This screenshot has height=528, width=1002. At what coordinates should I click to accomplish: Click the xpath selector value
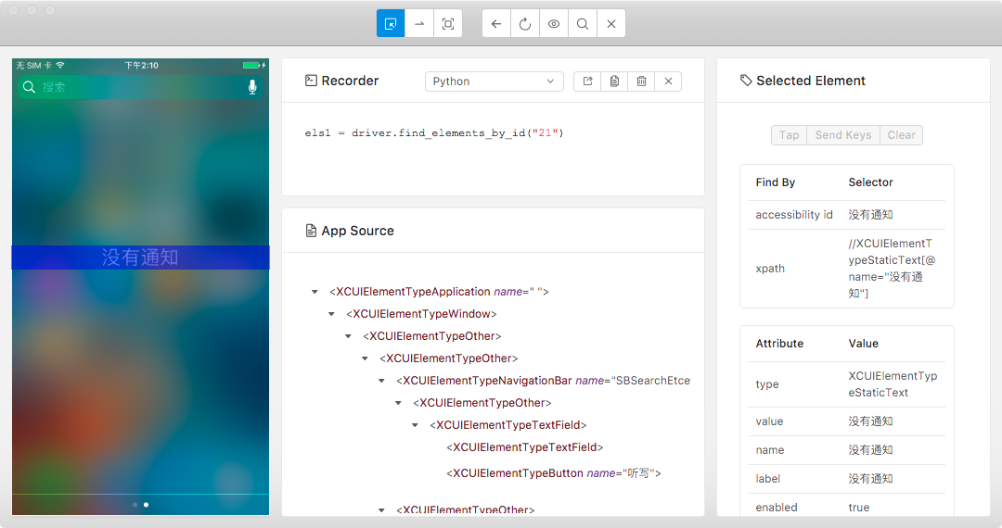click(892, 269)
